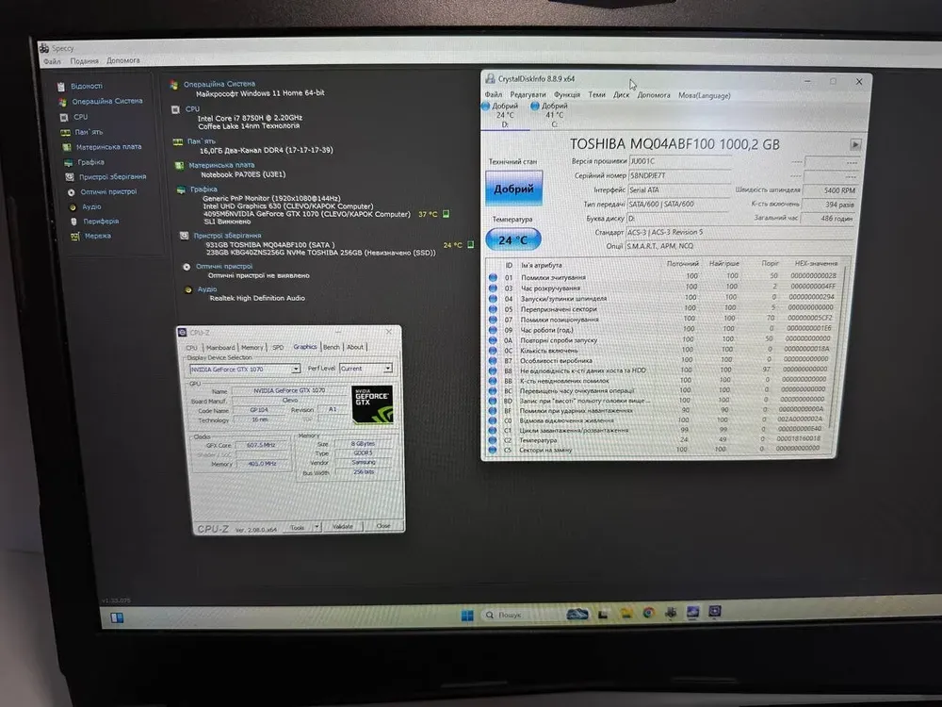Viewport: 942px width, 707px height.
Task: Click the Windows Start button on taskbar
Action: [467, 616]
